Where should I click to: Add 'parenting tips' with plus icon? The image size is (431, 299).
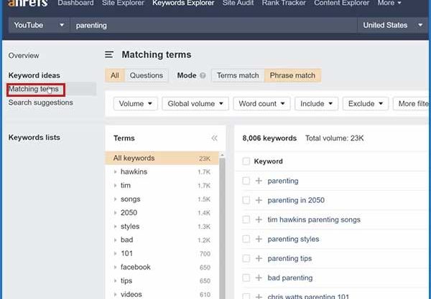[259, 258]
